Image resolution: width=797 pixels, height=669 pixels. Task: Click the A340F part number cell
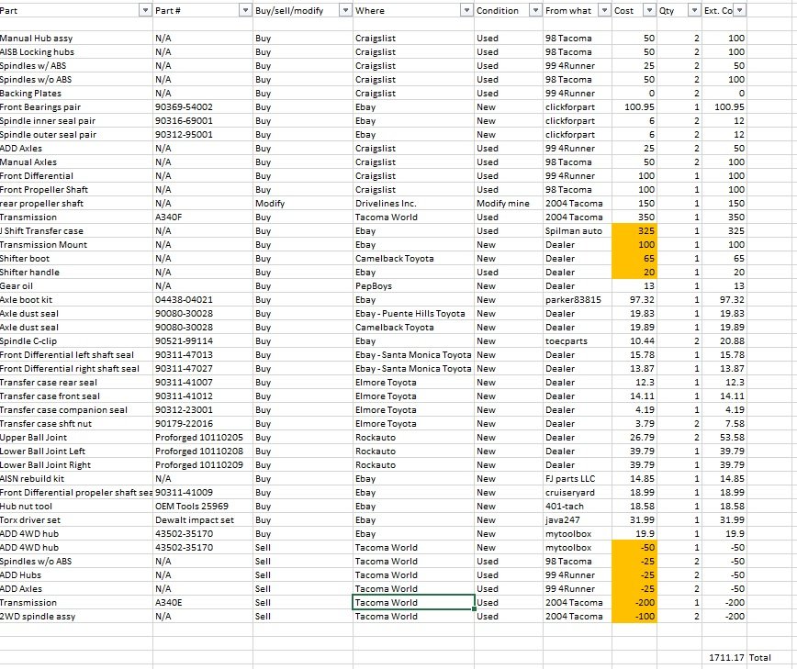(202, 217)
